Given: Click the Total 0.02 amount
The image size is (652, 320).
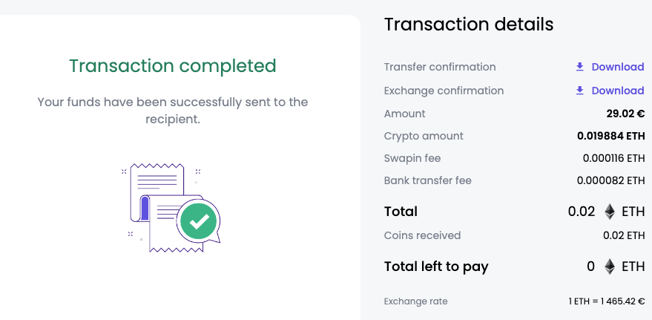Looking at the screenshot, I should pos(582,212).
